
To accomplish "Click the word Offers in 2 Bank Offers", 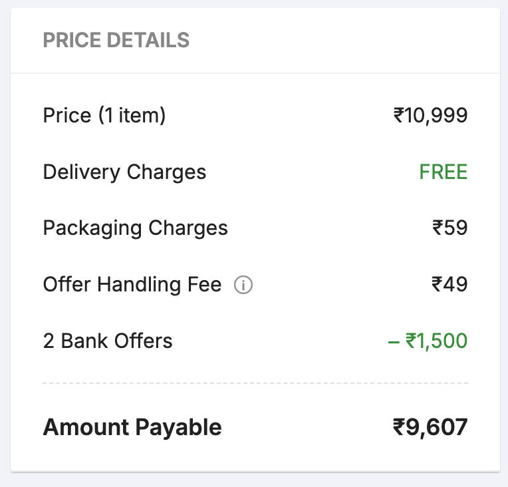I will (142, 341).
